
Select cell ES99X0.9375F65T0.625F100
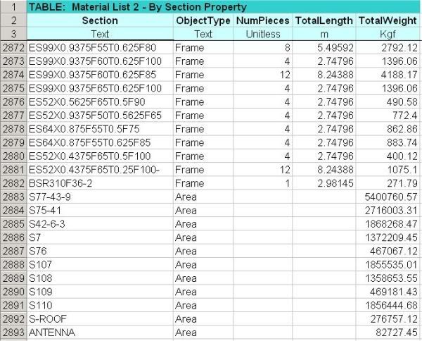100,88
